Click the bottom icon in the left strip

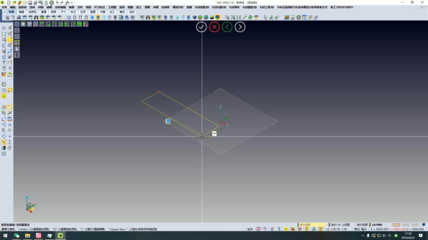coord(17,55)
